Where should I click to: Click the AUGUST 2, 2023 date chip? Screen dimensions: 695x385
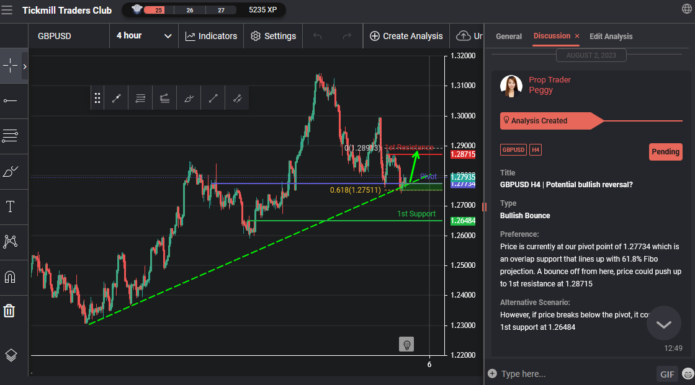click(591, 55)
